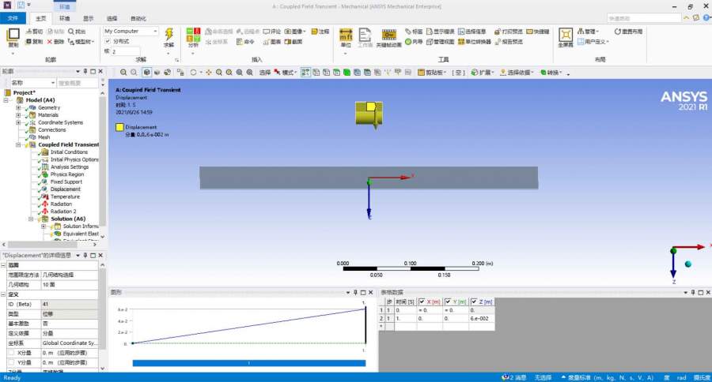This screenshot has height=382, width=712.
Task: Select Fixed Support in the outline tree
Action: point(66,182)
